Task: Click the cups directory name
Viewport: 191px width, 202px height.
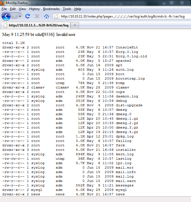Action: 120,92
